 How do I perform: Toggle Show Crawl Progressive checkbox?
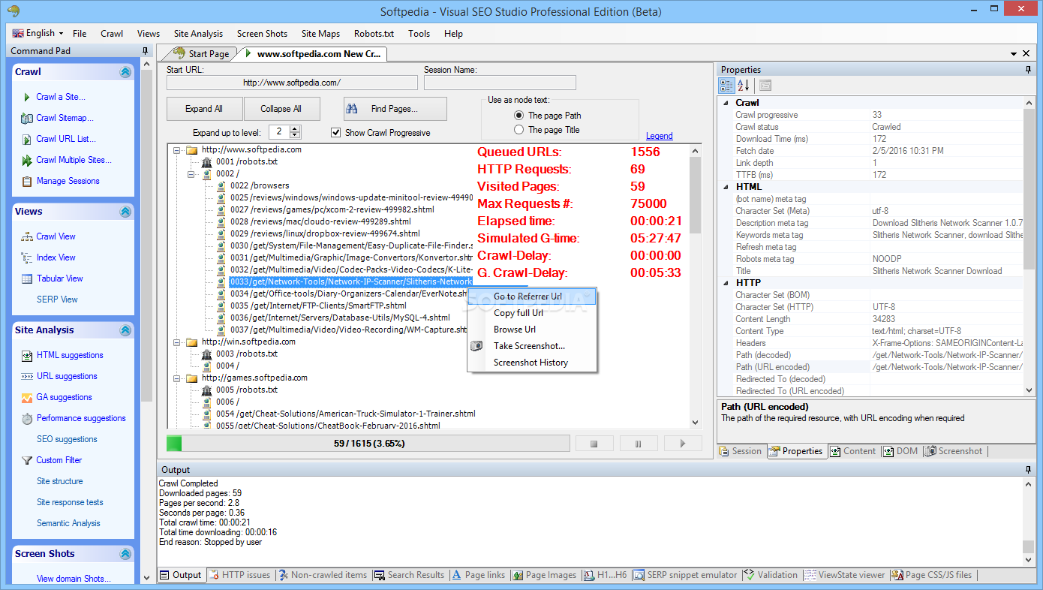(335, 133)
